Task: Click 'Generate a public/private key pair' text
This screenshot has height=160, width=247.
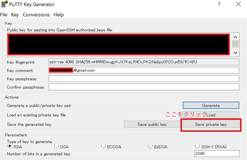Action: click(x=39, y=106)
